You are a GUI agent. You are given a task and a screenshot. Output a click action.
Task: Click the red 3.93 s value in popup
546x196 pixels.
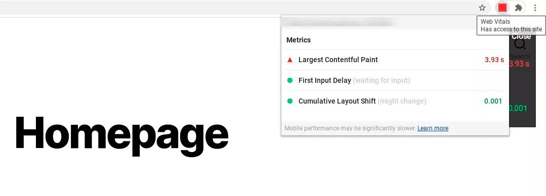tap(494, 60)
